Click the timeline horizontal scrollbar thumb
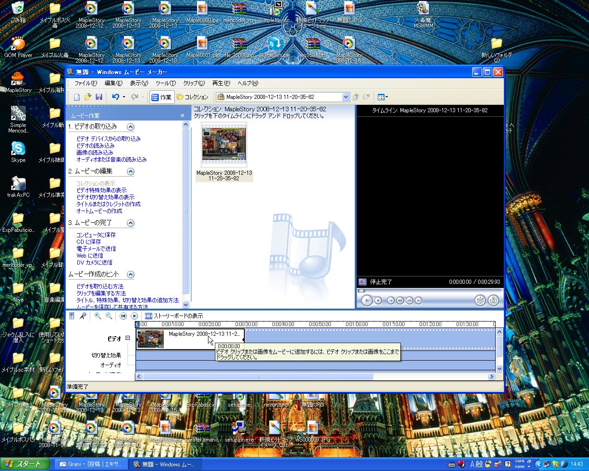This screenshot has height=471, width=589. 258,376
